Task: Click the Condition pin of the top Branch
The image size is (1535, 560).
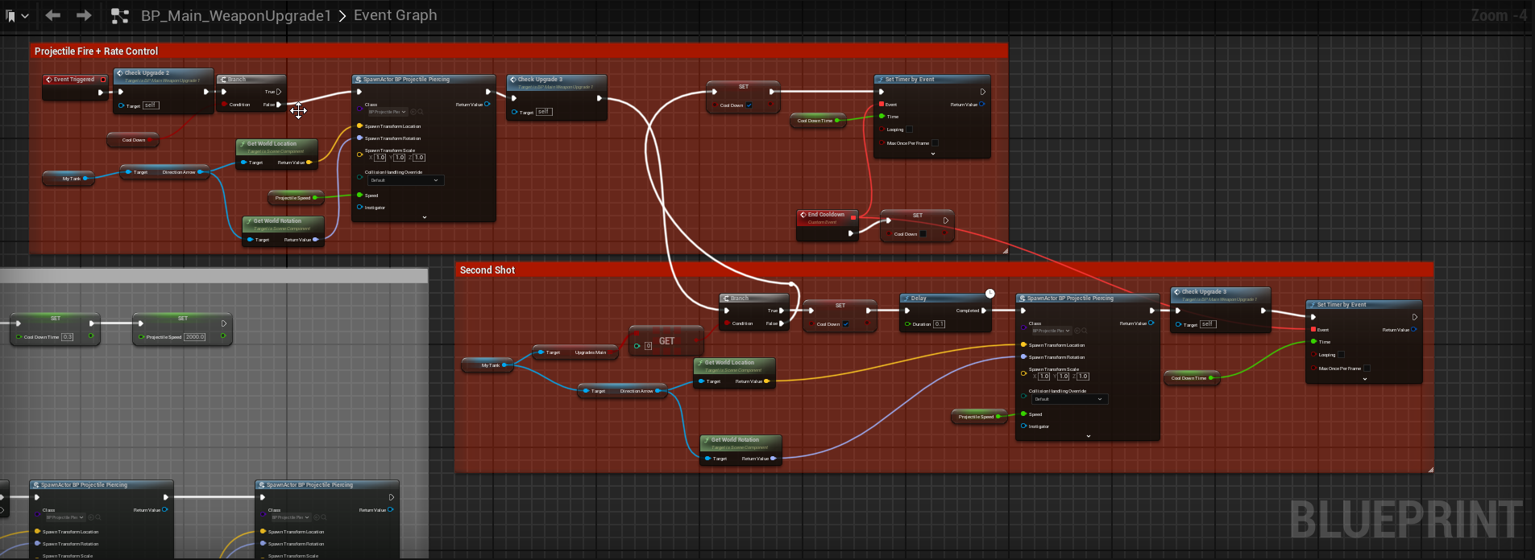Action: (224, 105)
